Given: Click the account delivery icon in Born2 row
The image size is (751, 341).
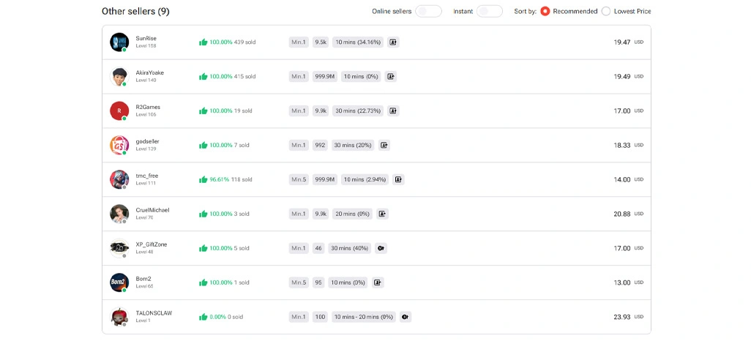Looking at the screenshot, I should [378, 282].
